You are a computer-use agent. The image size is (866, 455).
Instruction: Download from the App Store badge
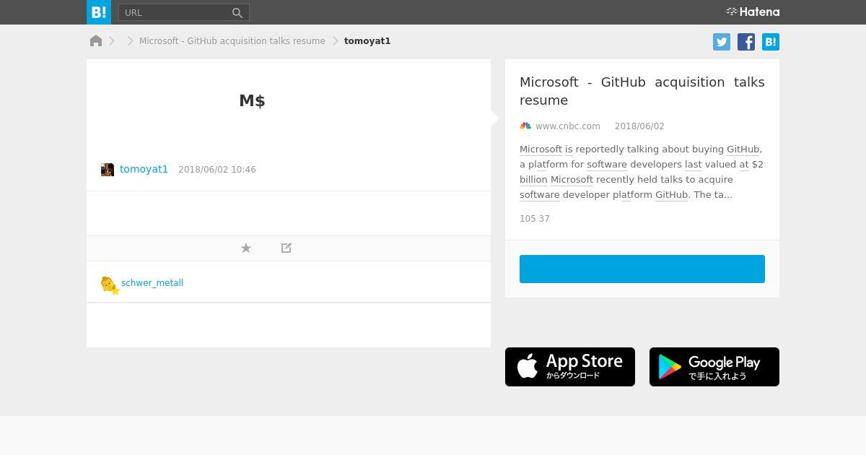570,367
